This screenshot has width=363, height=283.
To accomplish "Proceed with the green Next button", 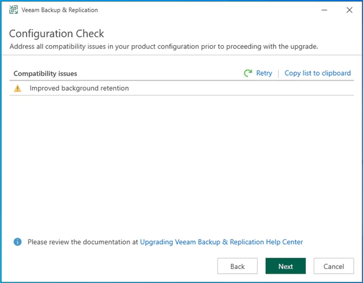I will 286,266.
